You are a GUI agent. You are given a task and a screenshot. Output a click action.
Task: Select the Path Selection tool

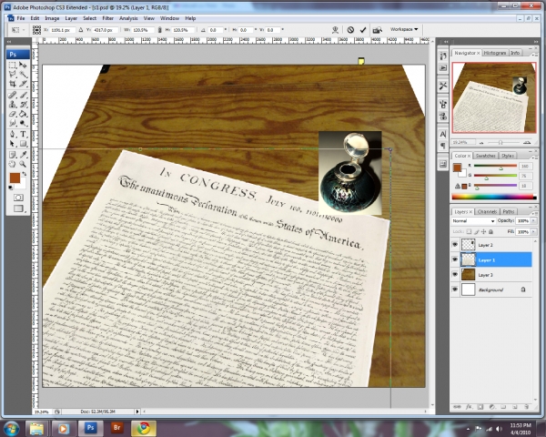(13, 144)
